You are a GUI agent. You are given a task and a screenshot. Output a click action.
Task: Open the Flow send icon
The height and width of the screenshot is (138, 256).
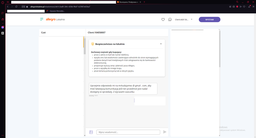coord(241,7)
